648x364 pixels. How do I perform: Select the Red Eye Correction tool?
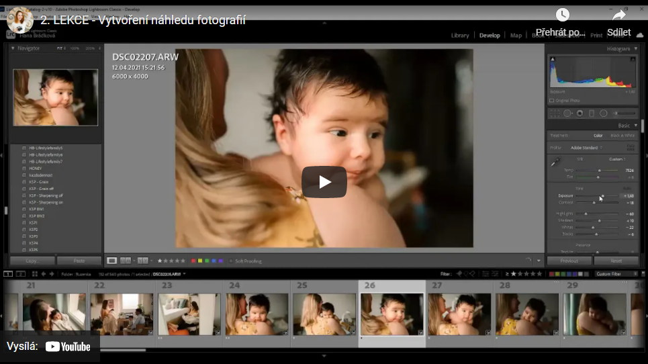[x=580, y=113]
